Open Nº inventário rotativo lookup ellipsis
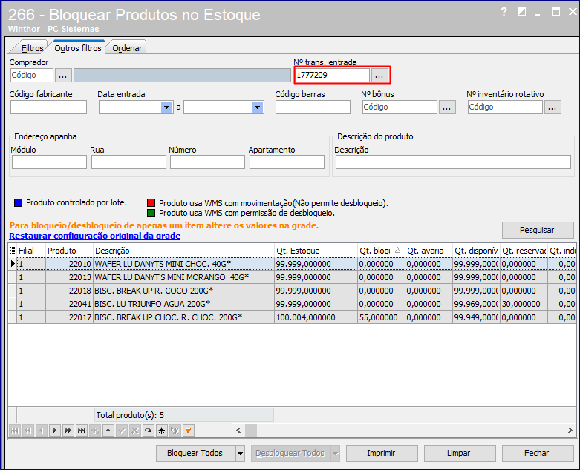 (x=553, y=107)
